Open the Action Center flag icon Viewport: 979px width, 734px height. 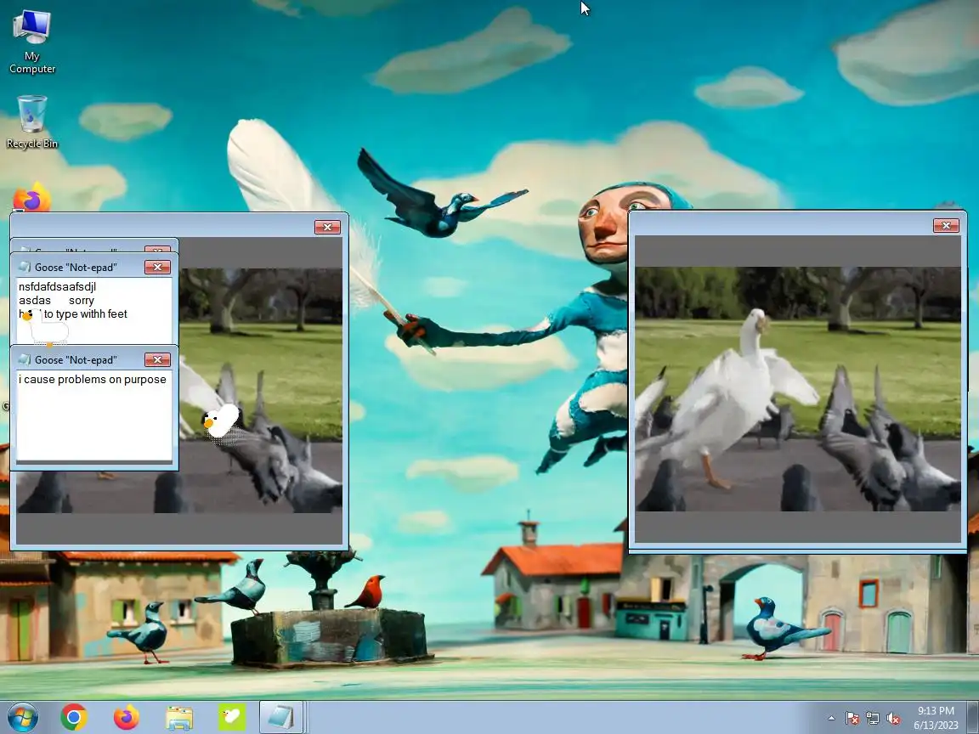[x=852, y=719]
